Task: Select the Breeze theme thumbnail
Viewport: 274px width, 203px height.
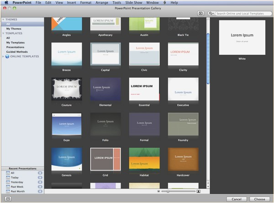Action: (x=67, y=54)
